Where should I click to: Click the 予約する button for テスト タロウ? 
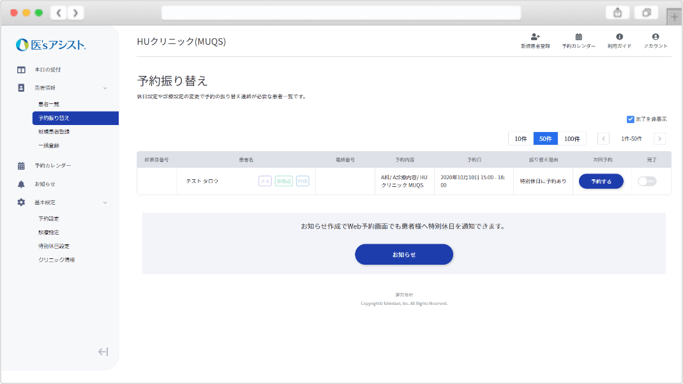tap(601, 181)
